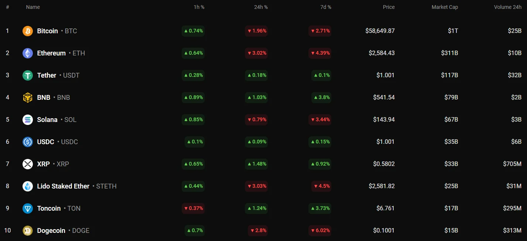Screen dimensions: 527x241
Task: Sort by Market Cap column header
Action: coord(445,7)
